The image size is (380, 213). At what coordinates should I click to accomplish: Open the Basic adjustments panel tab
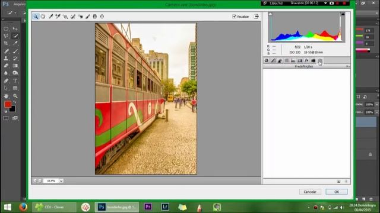pyautogui.click(x=267, y=60)
